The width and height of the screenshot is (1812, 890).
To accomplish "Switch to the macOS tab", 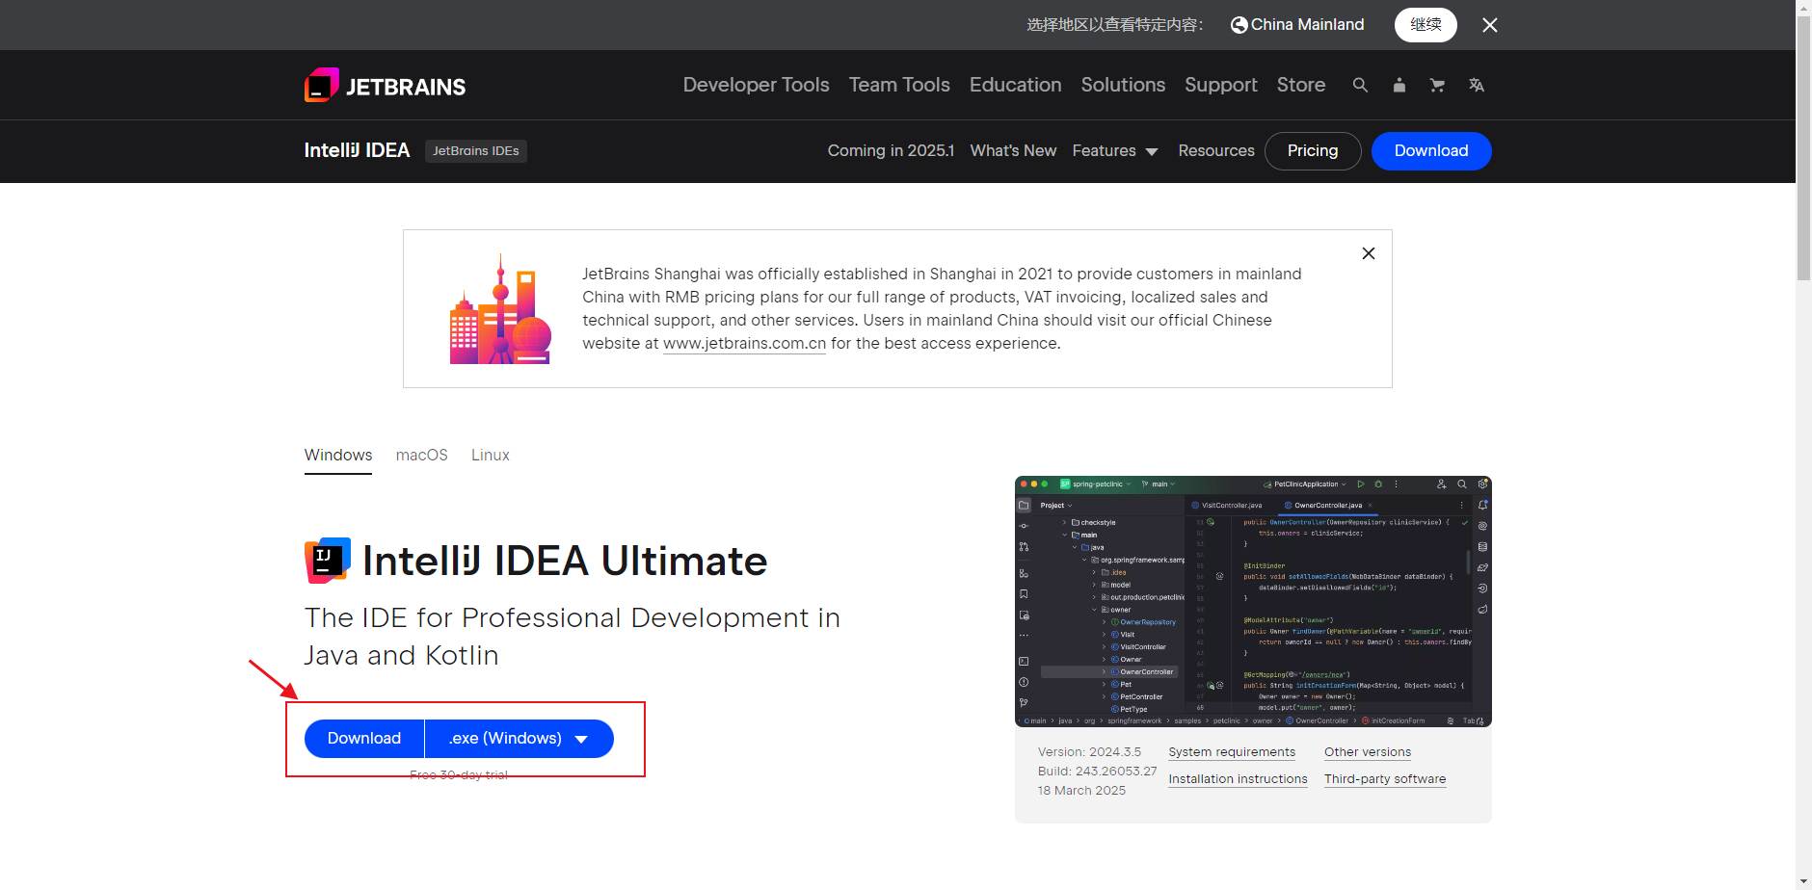I will point(422,456).
